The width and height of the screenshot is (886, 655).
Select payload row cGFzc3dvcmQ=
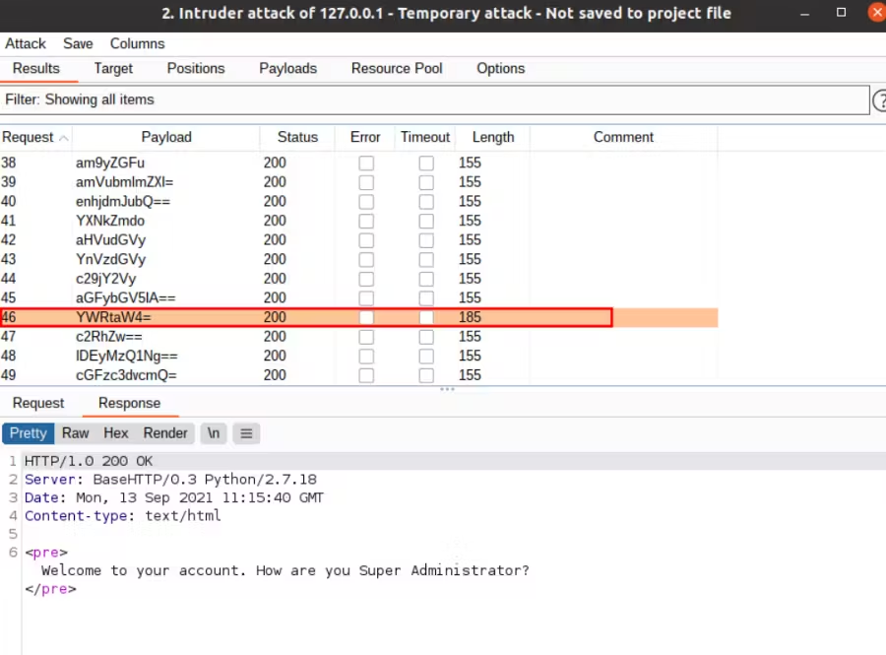(x=358, y=374)
